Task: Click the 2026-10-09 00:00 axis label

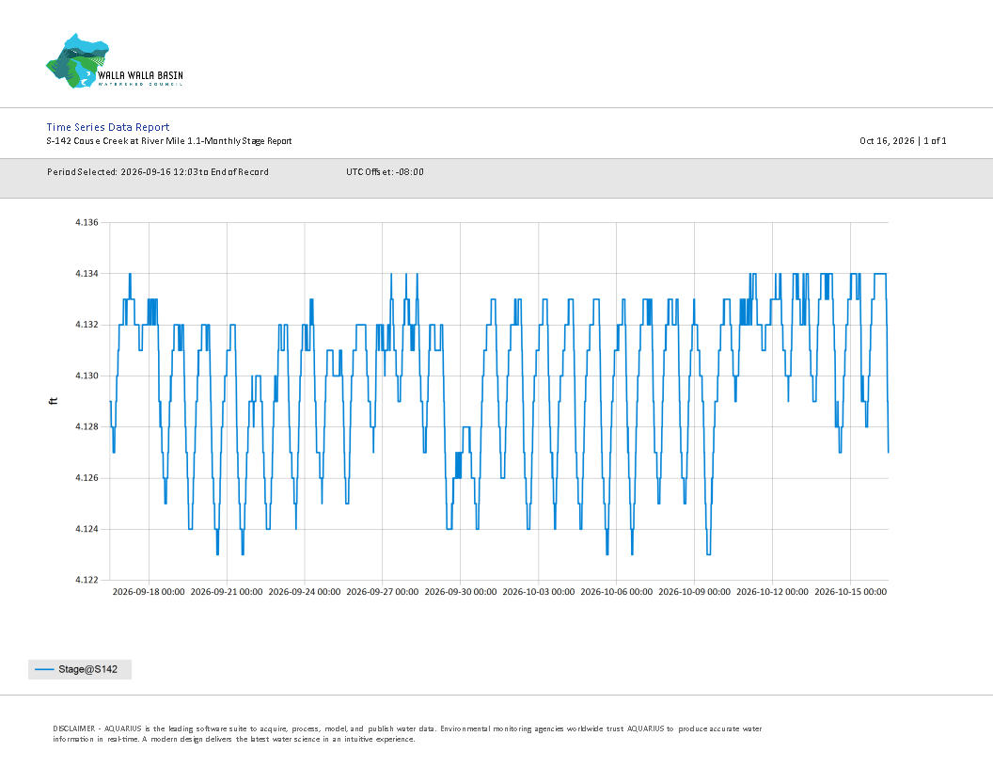Action: (x=694, y=592)
